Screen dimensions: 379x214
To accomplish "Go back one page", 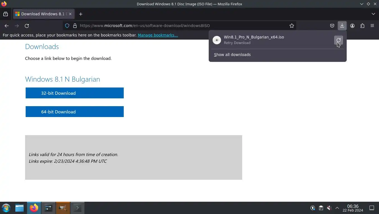I will point(7,26).
